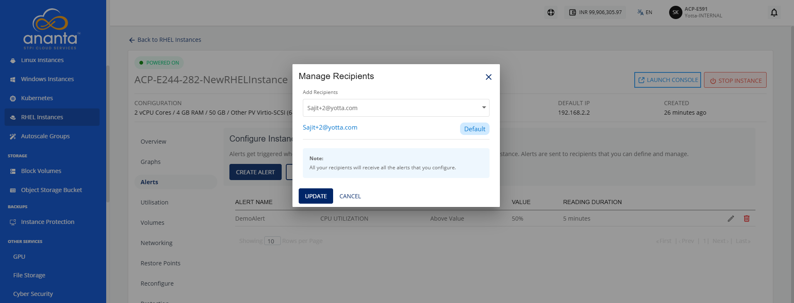This screenshot has width=794, height=303.
Task: Close the Manage Recipients dialog
Action: click(x=488, y=77)
